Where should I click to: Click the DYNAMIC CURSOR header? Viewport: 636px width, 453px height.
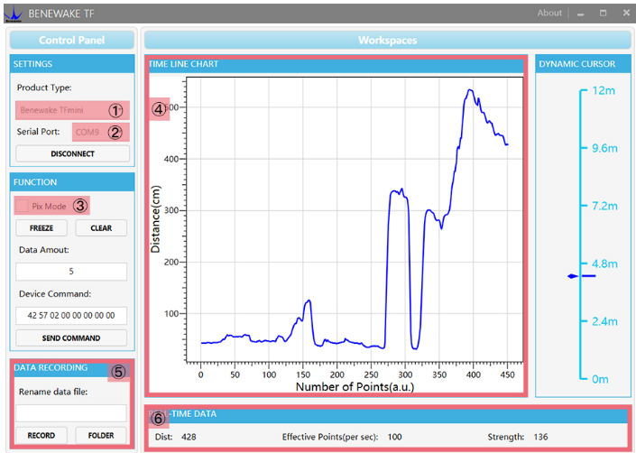(584, 64)
